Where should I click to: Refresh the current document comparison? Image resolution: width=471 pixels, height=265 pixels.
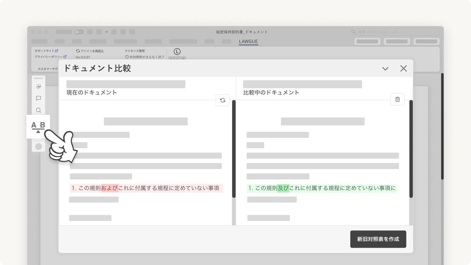click(x=222, y=100)
